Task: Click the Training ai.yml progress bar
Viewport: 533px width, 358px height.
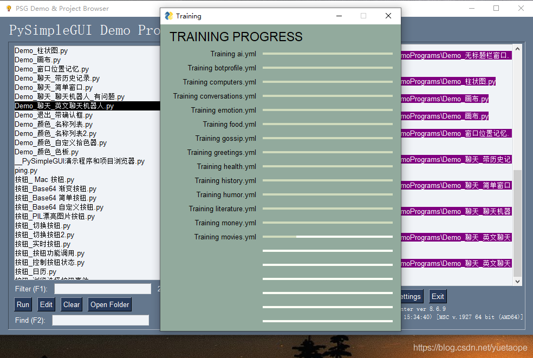Action: 328,54
